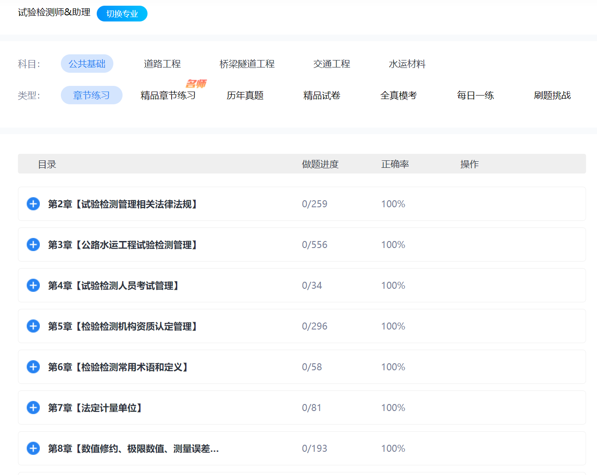
Task: Expand chapter 6 检验检测常用术语和定义 plus icon
Action: [33, 367]
